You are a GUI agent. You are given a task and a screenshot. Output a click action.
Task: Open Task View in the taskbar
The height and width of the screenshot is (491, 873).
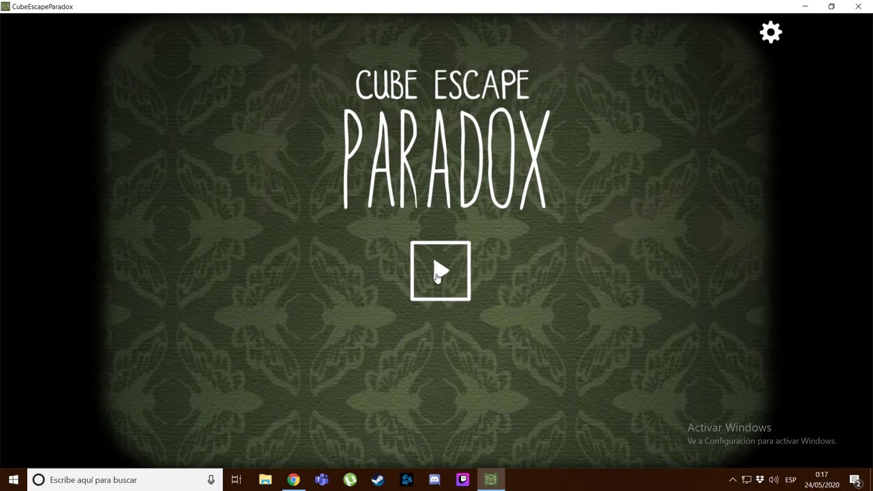tap(237, 480)
